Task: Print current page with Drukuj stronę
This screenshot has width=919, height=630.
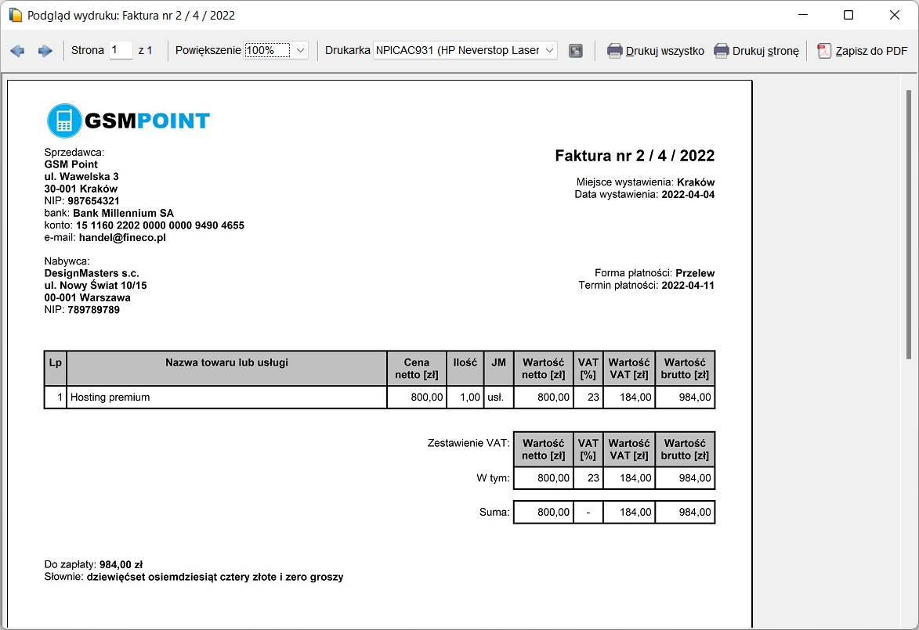Action: pos(756,51)
